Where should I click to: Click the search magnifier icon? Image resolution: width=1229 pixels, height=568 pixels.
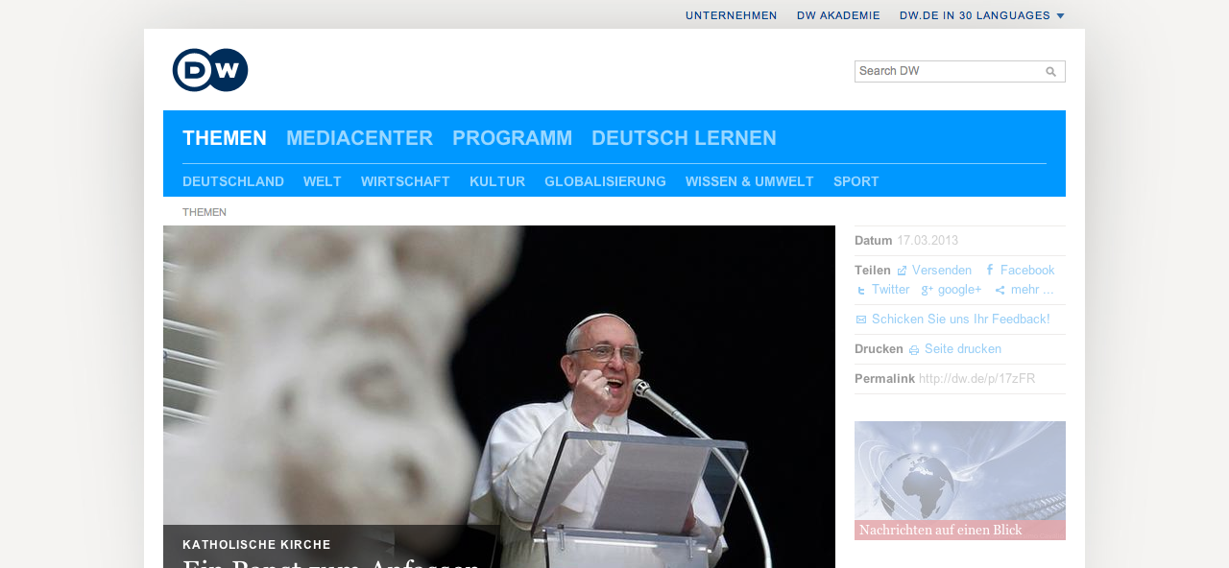coord(1050,72)
